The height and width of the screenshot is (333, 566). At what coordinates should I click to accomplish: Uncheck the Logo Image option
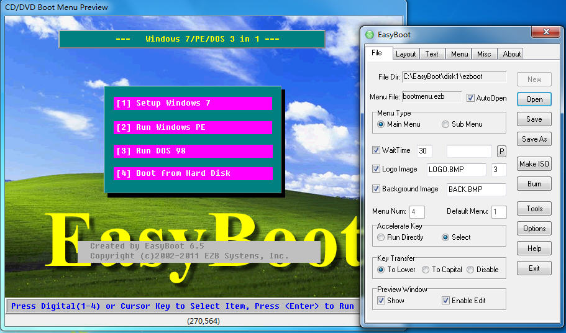tap(377, 169)
